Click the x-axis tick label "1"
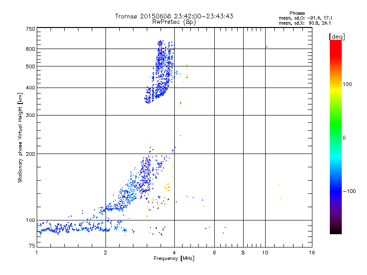367x275 pixels. coord(37,253)
